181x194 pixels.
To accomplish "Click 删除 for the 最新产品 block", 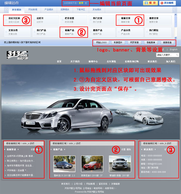I will coord(129,149).
